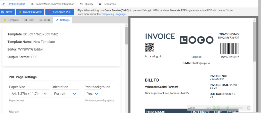The width and height of the screenshot is (261, 113).
Task: Click the ITEM NAME table header
Action: 156,112
